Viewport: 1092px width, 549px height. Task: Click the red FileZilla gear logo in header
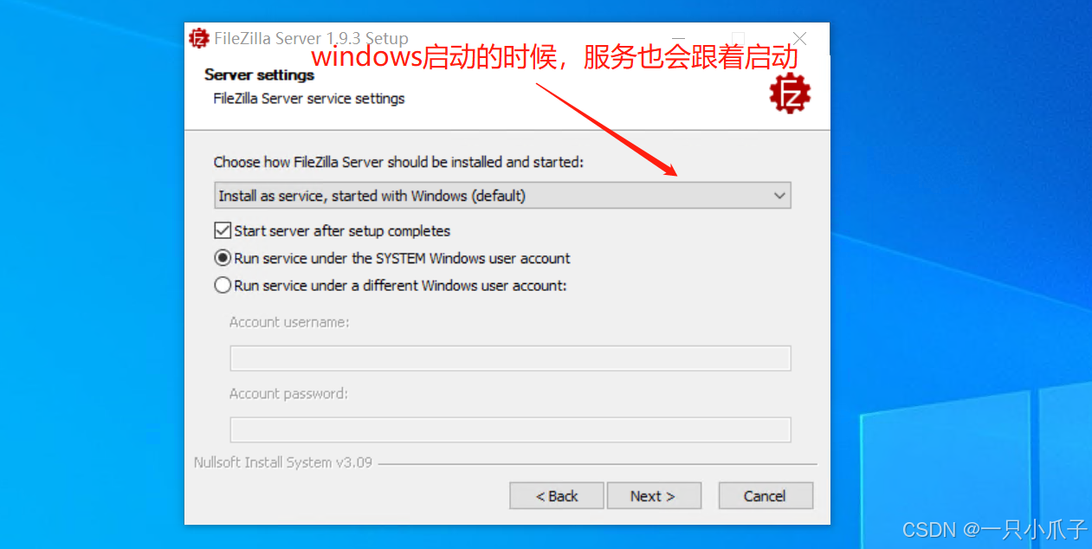pyautogui.click(x=790, y=94)
